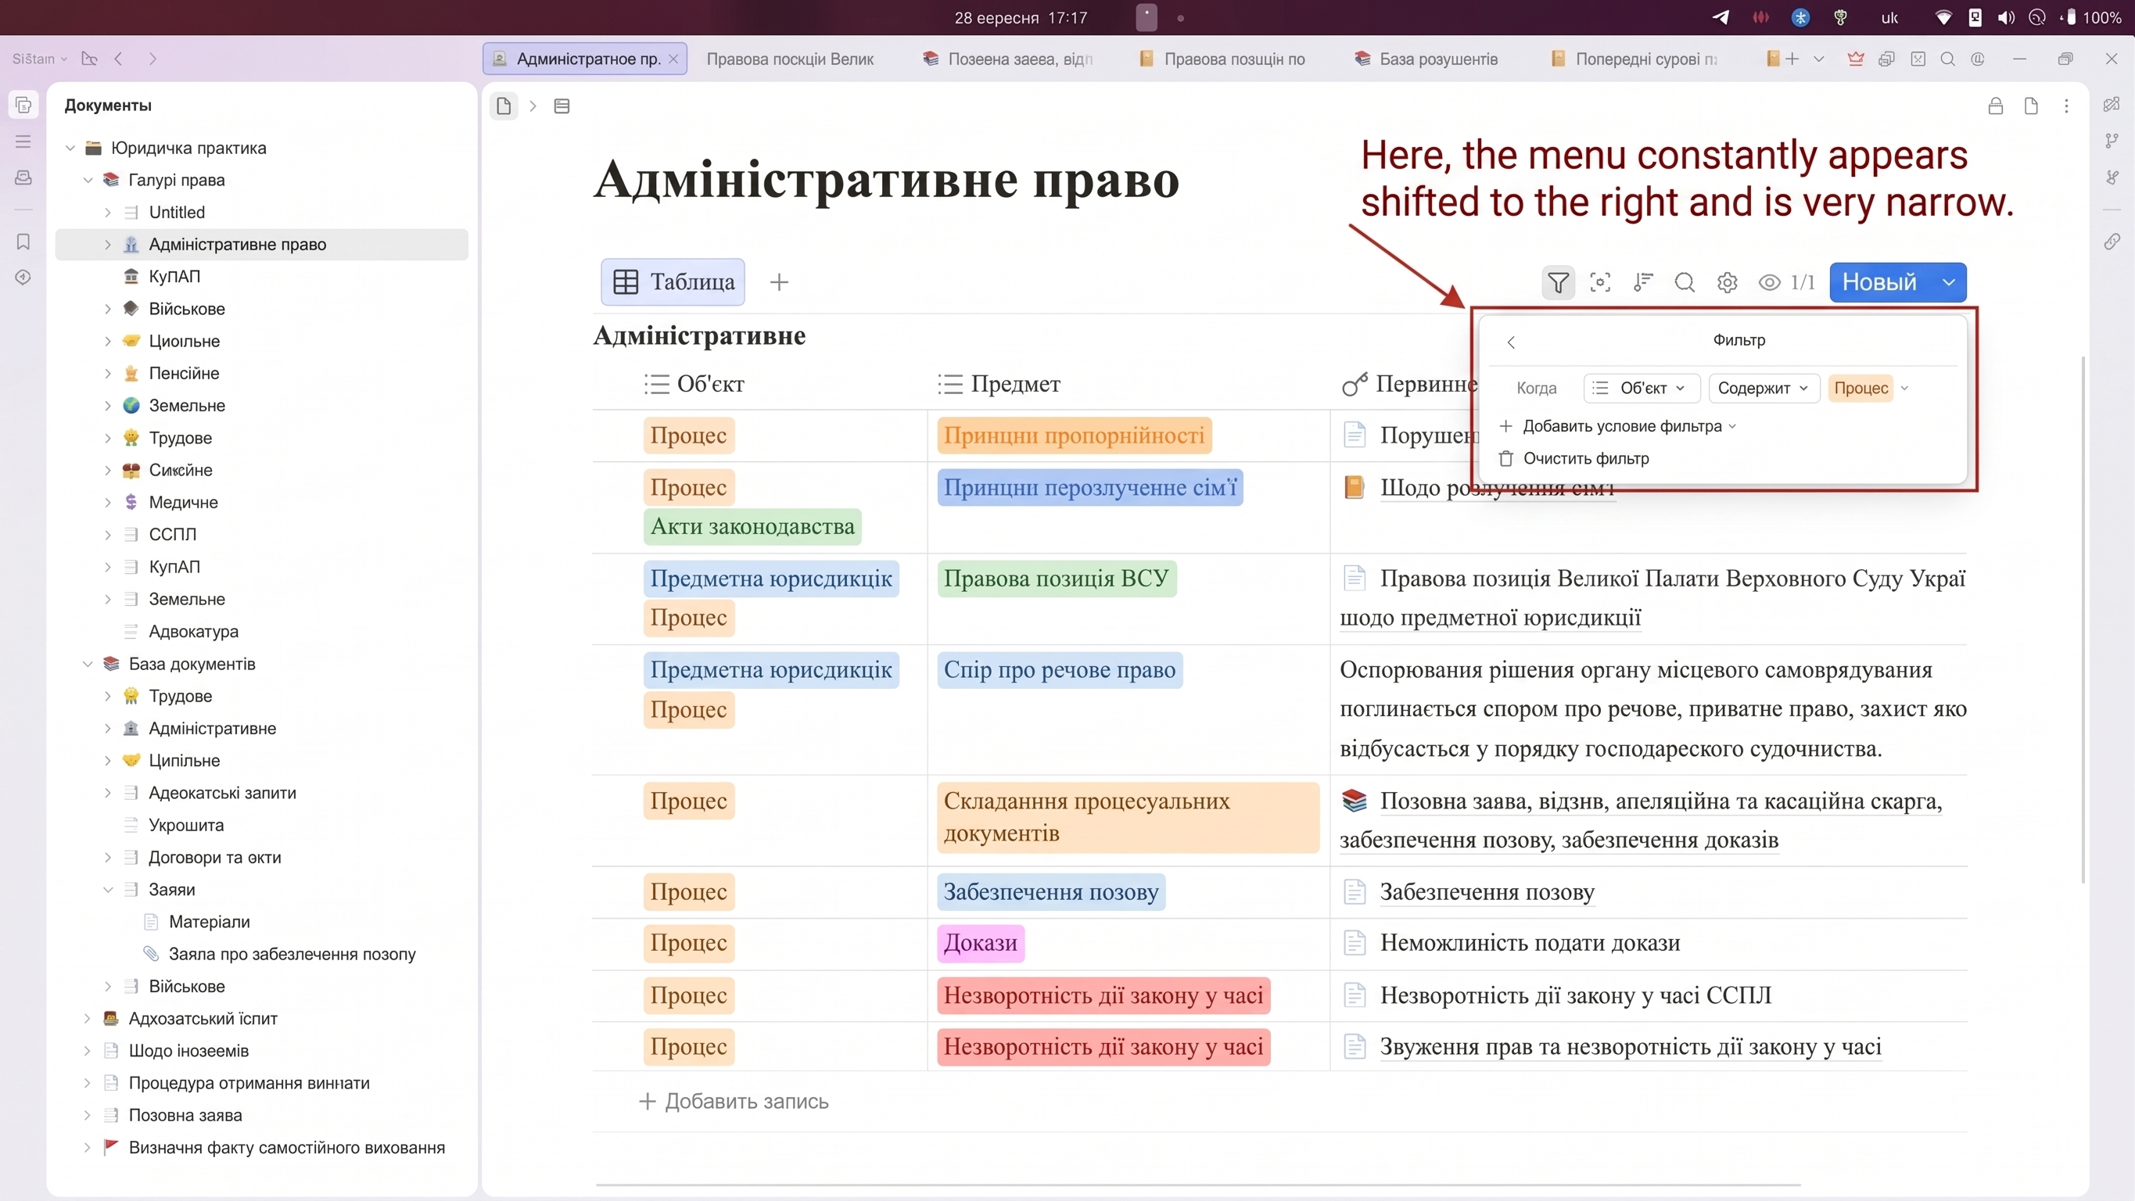Switch to the База розушентів tab
This screenshot has height=1201, width=2135.
point(1426,59)
